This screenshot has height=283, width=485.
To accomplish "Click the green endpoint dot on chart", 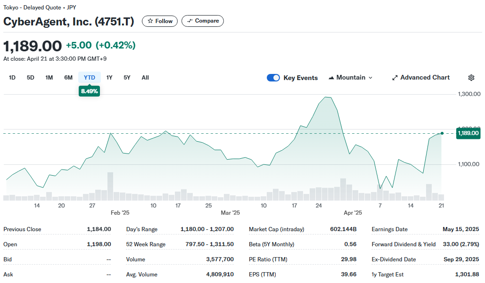I will tap(442, 133).
